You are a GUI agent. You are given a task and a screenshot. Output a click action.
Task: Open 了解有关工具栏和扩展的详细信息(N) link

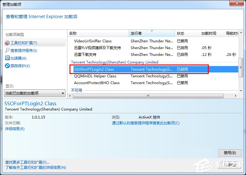(x=36, y=168)
